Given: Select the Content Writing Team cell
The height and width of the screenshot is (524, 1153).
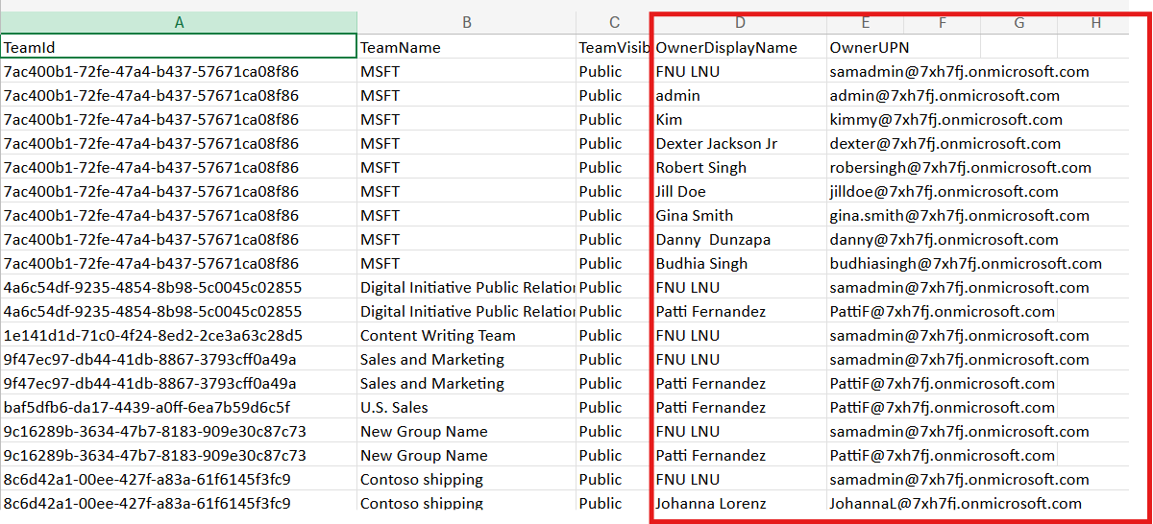Looking at the screenshot, I should coord(466,335).
